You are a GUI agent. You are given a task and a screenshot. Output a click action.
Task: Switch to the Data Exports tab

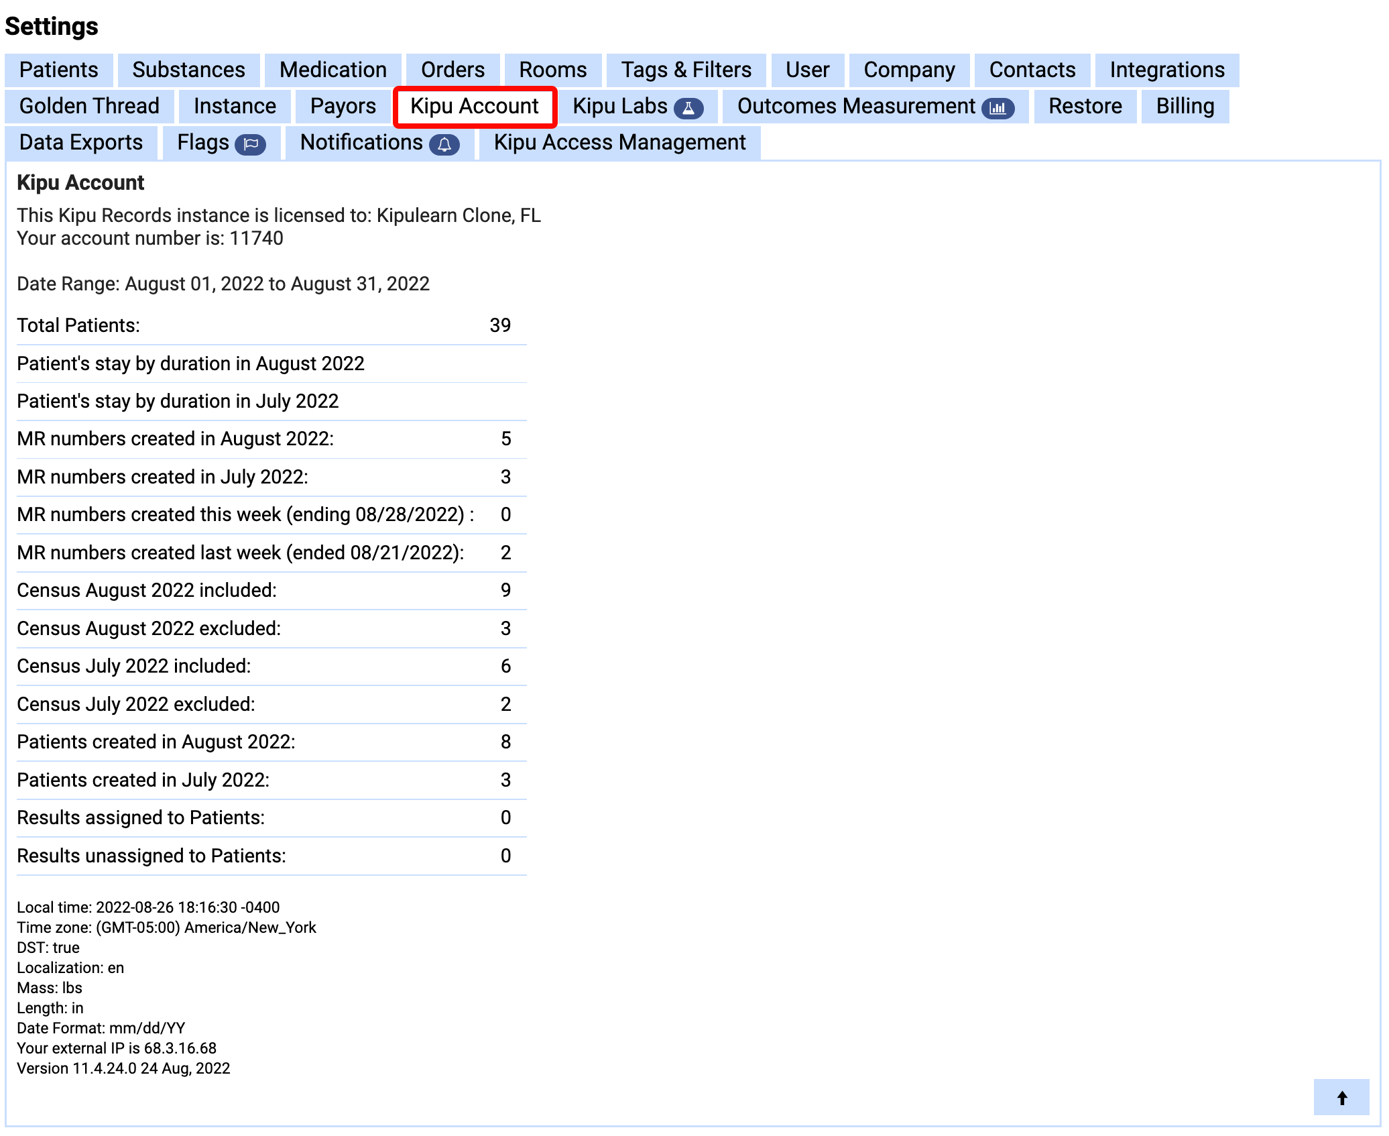click(81, 142)
